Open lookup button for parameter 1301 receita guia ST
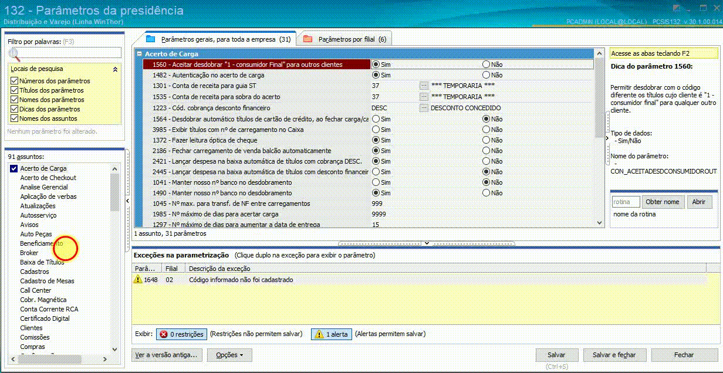This screenshot has height=373, width=723. [424, 86]
